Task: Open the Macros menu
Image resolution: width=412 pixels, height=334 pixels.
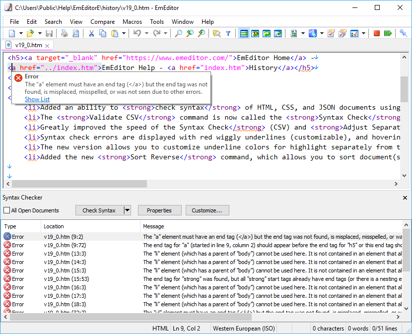Action: (x=132, y=22)
